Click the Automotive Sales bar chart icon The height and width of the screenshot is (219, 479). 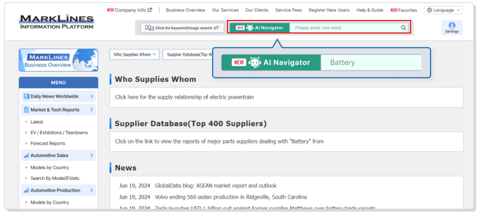27,155
